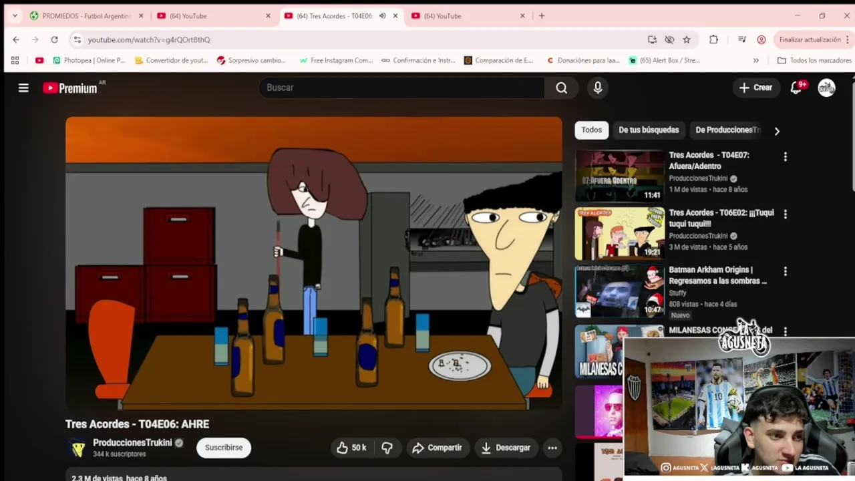Select the Todos filter chip
The image size is (855, 481).
591,130
